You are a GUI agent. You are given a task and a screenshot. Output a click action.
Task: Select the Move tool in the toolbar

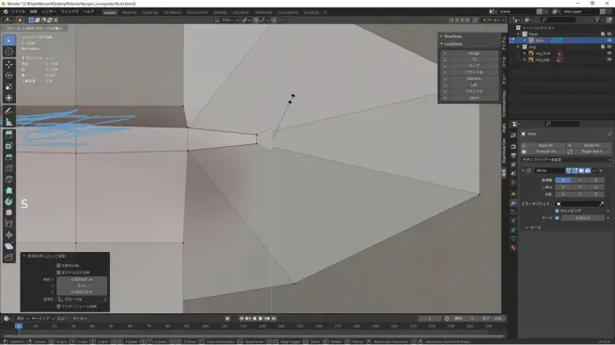9,64
